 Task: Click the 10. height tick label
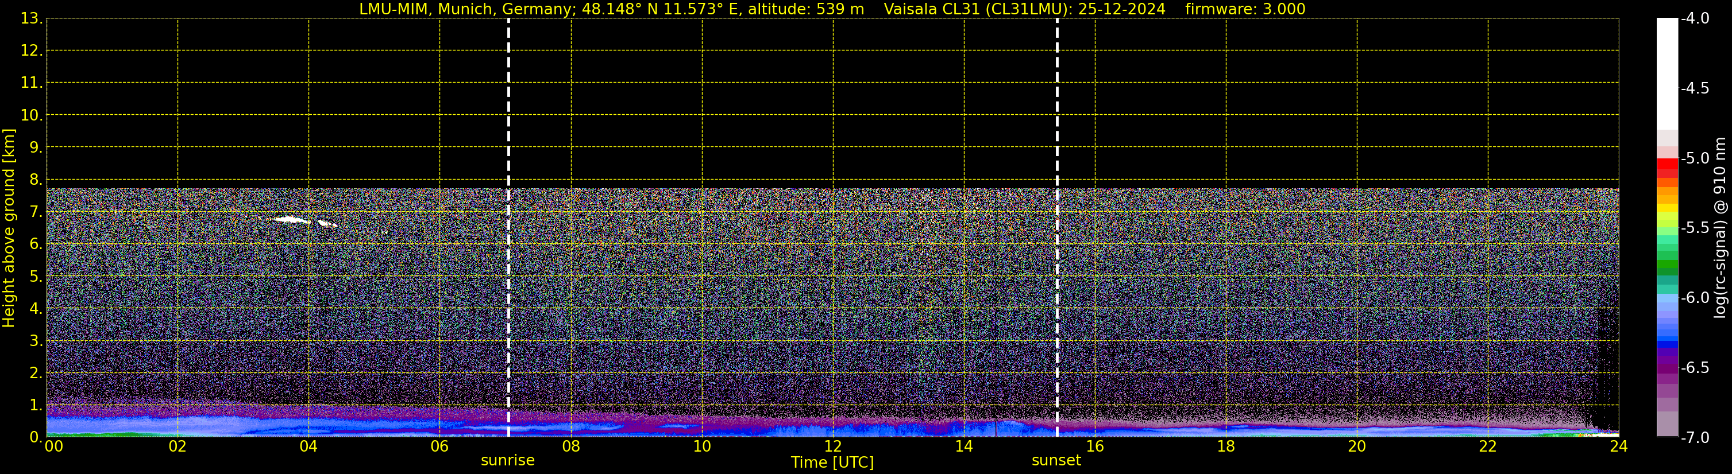[x=31, y=115]
